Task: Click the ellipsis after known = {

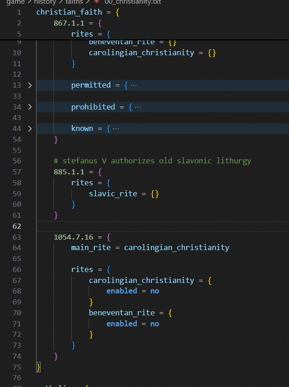Action: pyautogui.click(x=116, y=129)
